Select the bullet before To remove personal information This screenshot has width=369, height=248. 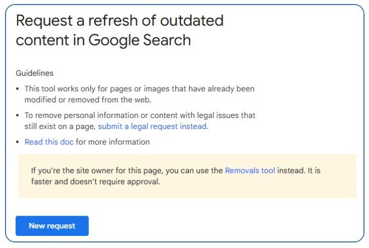click(18, 115)
